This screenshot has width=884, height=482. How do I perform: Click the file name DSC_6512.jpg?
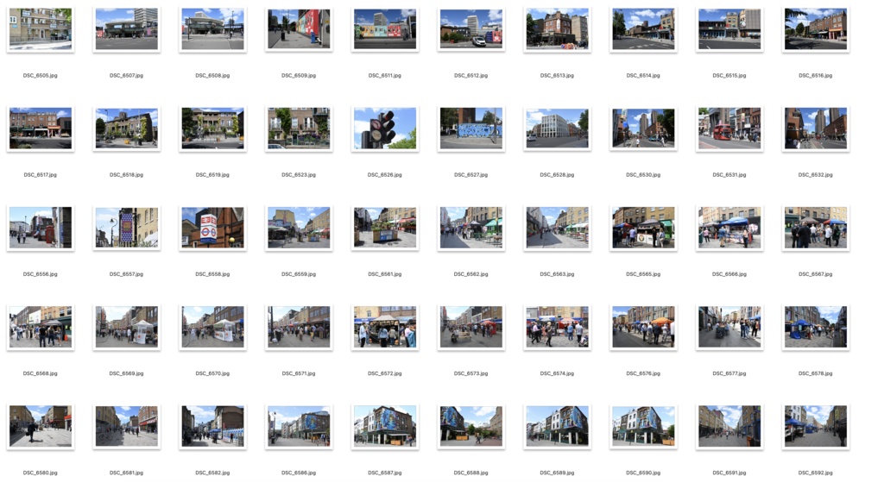tap(471, 76)
